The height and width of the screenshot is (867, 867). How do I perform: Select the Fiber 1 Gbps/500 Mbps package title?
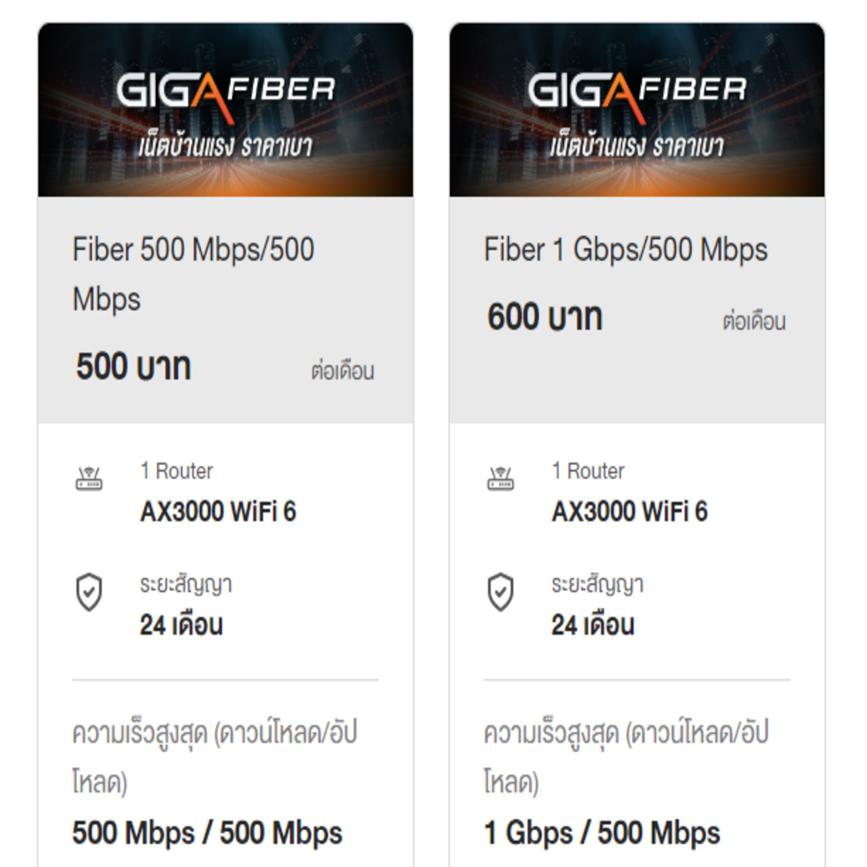[625, 249]
